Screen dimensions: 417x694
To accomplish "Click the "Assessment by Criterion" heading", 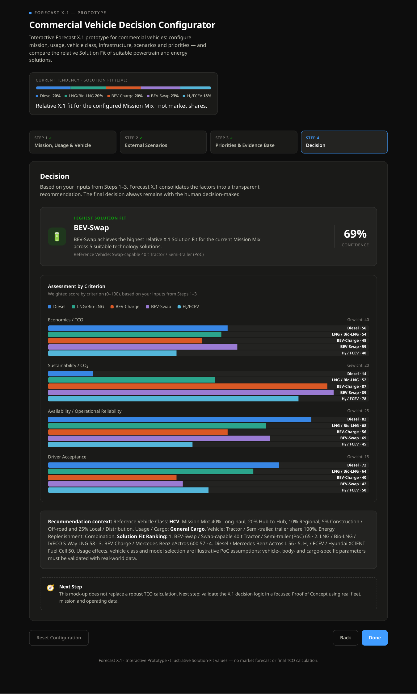I will tap(77, 286).
